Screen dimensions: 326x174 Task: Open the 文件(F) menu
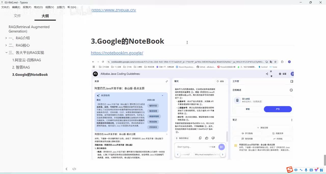point(5,7)
